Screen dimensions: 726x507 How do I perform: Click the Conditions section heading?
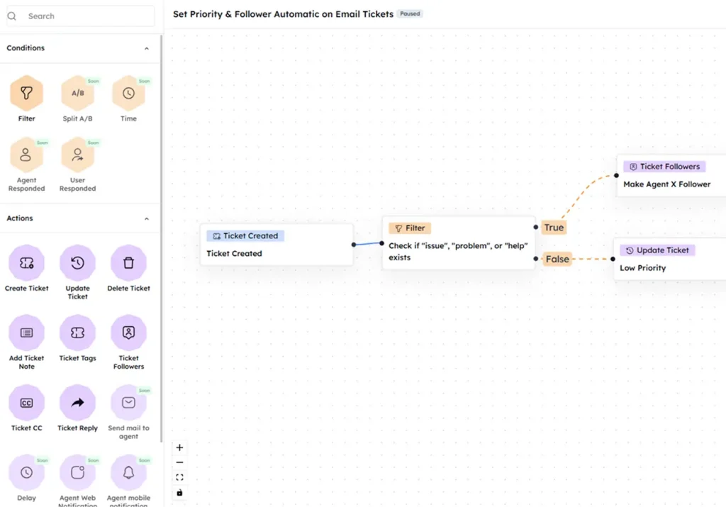coord(26,48)
